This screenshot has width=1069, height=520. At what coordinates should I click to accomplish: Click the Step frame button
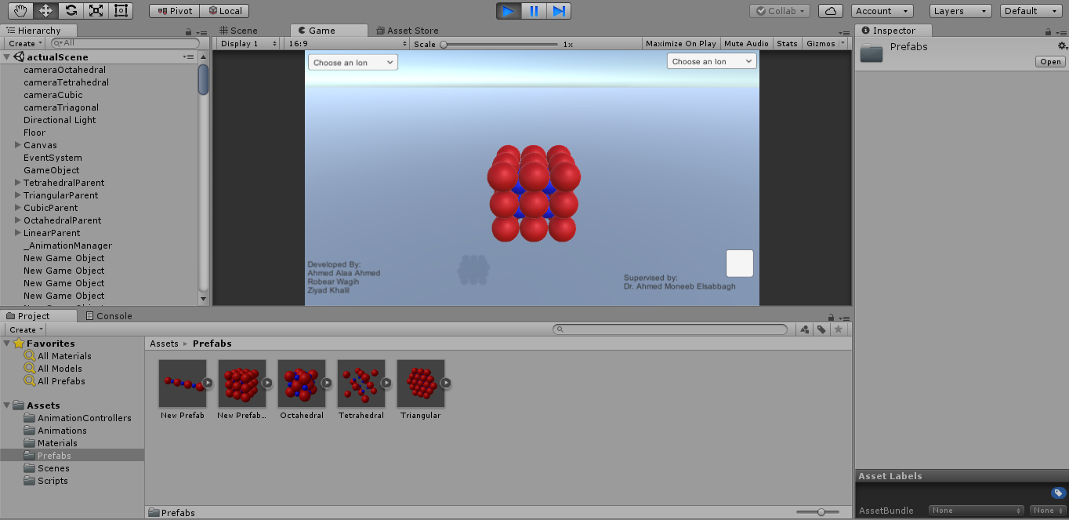tap(558, 11)
